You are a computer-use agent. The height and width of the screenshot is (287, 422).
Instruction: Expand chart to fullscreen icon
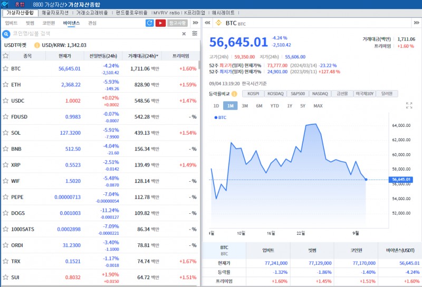tap(409, 105)
